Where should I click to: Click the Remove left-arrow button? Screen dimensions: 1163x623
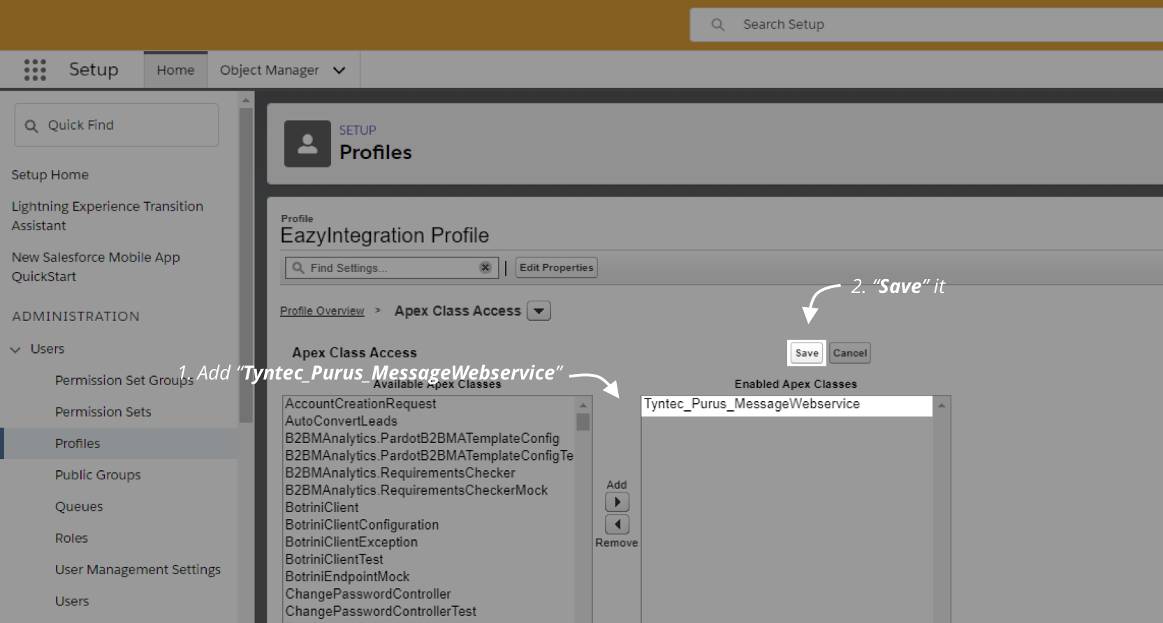click(617, 524)
